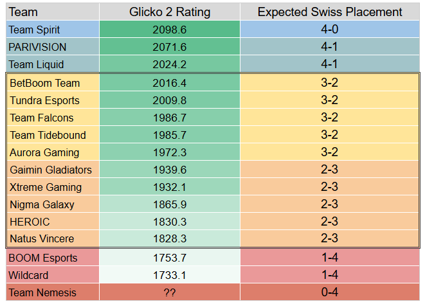Select Natus Vincere rating 1828.3

[x=170, y=238]
